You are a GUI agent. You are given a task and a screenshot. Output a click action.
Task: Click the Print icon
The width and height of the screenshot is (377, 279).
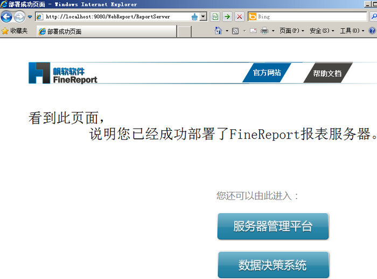pyautogui.click(x=264, y=31)
